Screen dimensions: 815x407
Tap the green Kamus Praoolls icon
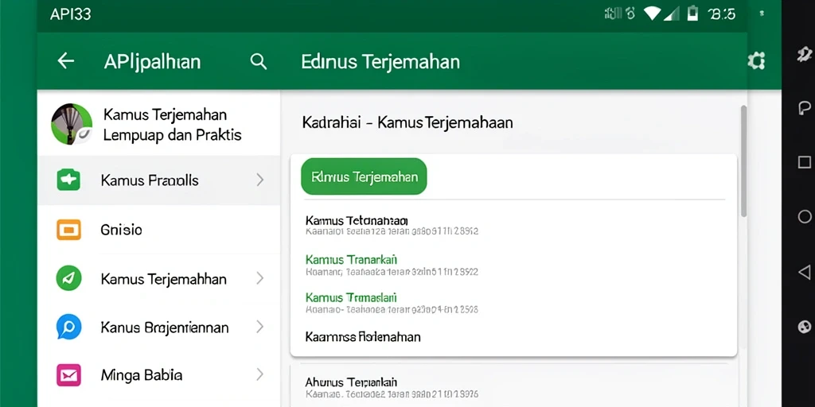point(68,180)
